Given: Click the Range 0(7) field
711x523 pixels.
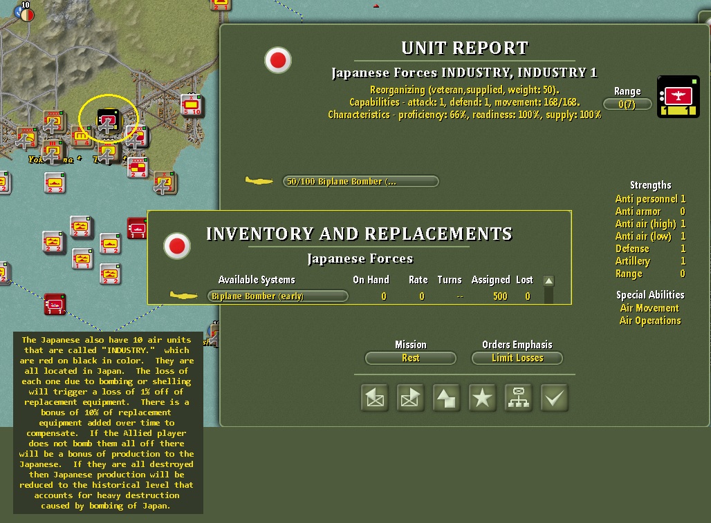Looking at the screenshot, I should click(627, 104).
